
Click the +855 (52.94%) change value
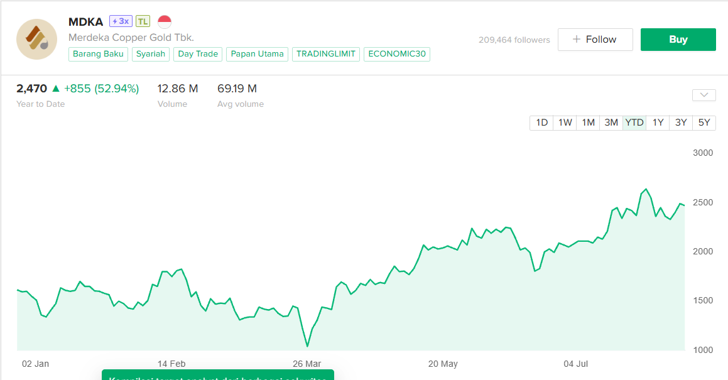coord(101,89)
